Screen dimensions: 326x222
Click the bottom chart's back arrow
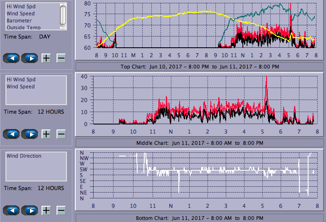[11, 210]
